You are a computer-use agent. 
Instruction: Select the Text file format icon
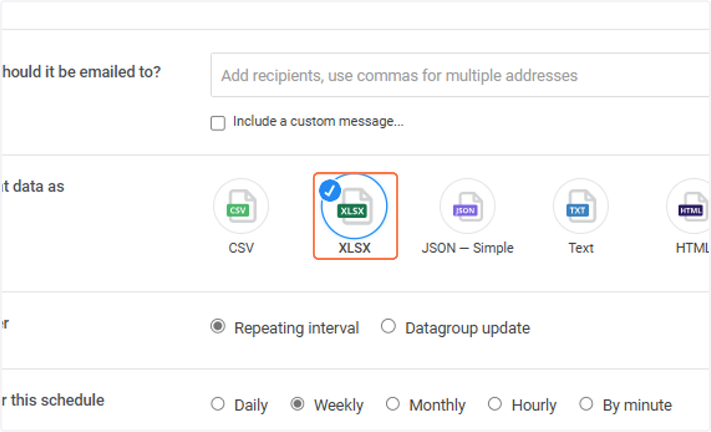click(x=581, y=207)
